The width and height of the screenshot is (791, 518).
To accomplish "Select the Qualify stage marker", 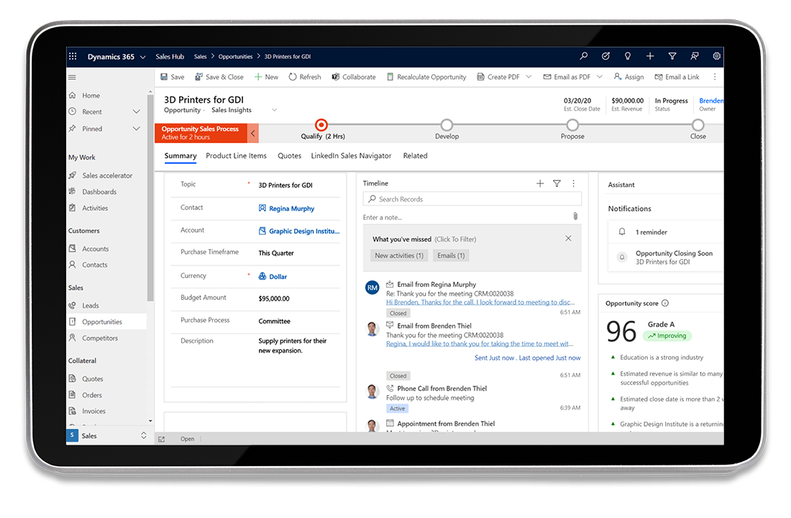I will pos(321,124).
